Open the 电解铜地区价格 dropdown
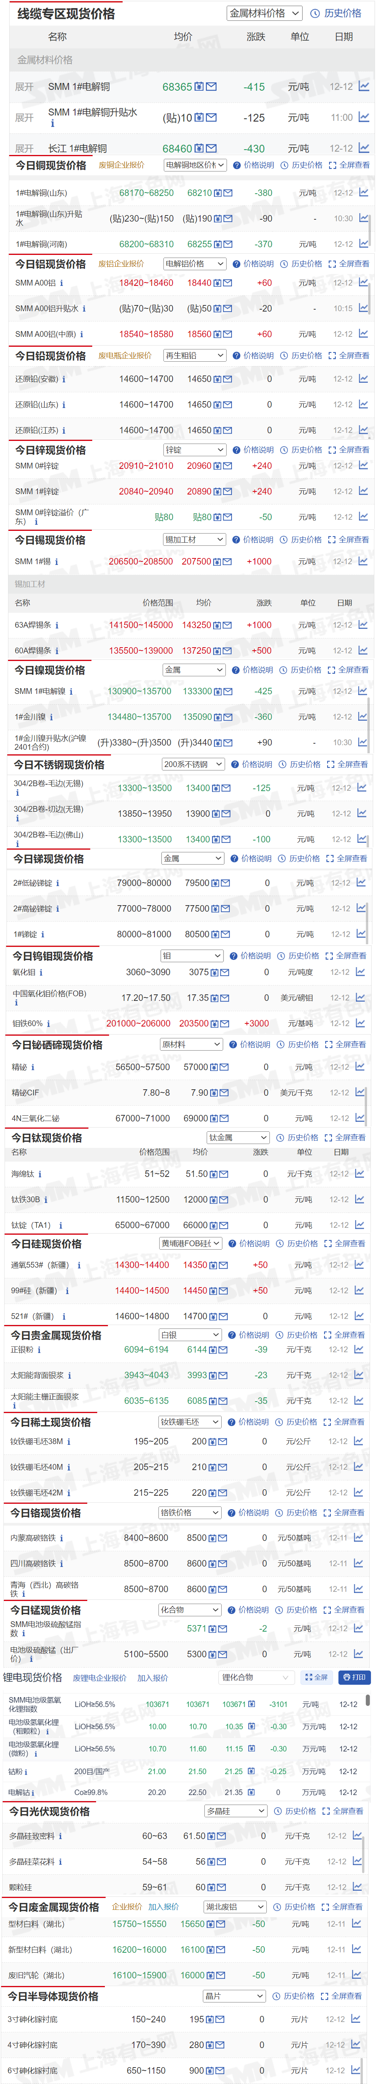Viewport: 377px width, 2084px height. (195, 165)
